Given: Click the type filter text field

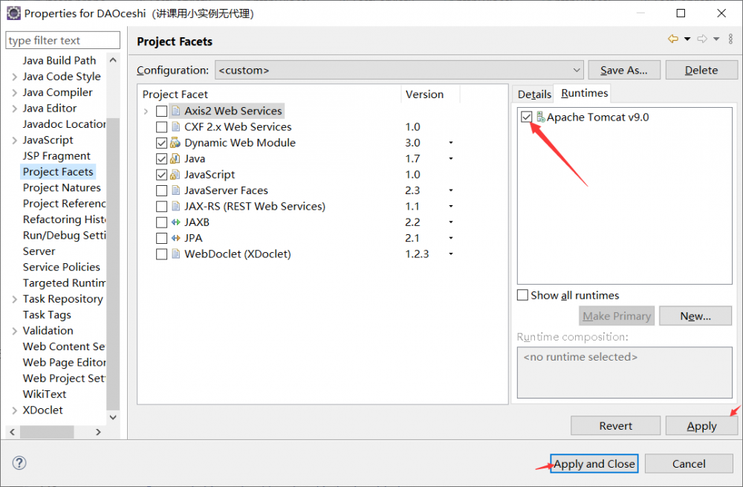Looking at the screenshot, I should coord(63,40).
